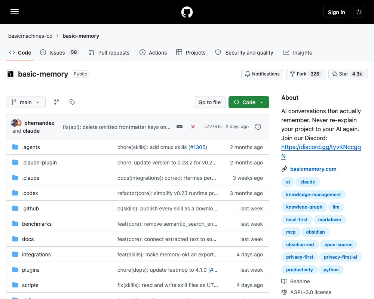Open claude co-author link
374x299 pixels.
pyautogui.click(x=31, y=131)
